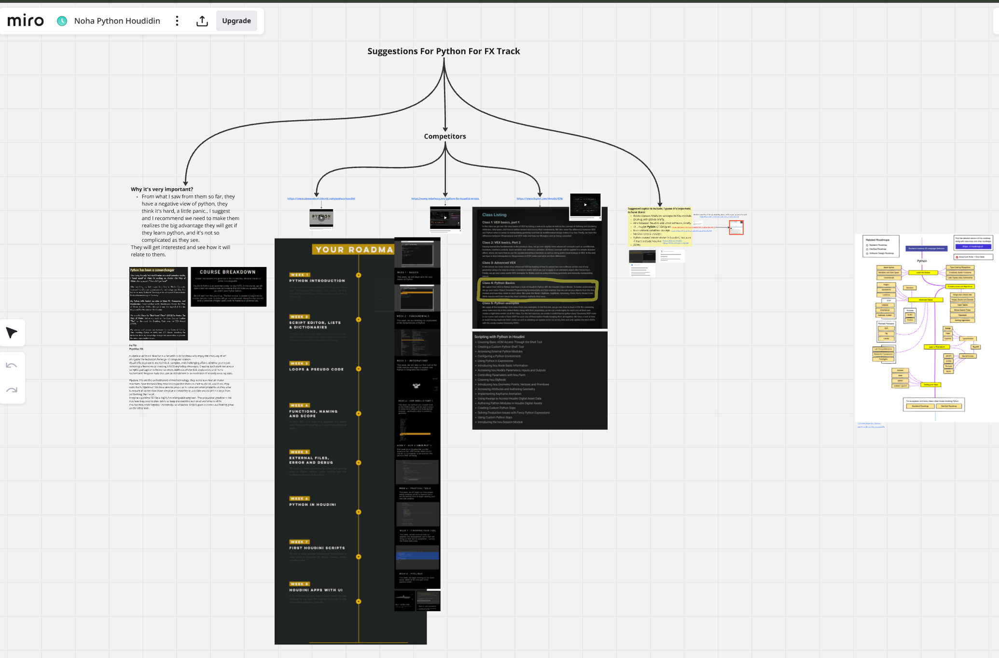Open the fxphd details link
The image size is (999, 658).
pyautogui.click(x=540, y=198)
